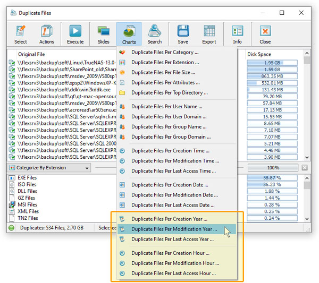
Task: Click the 863.35 MB disk space bar
Action: [272, 76]
